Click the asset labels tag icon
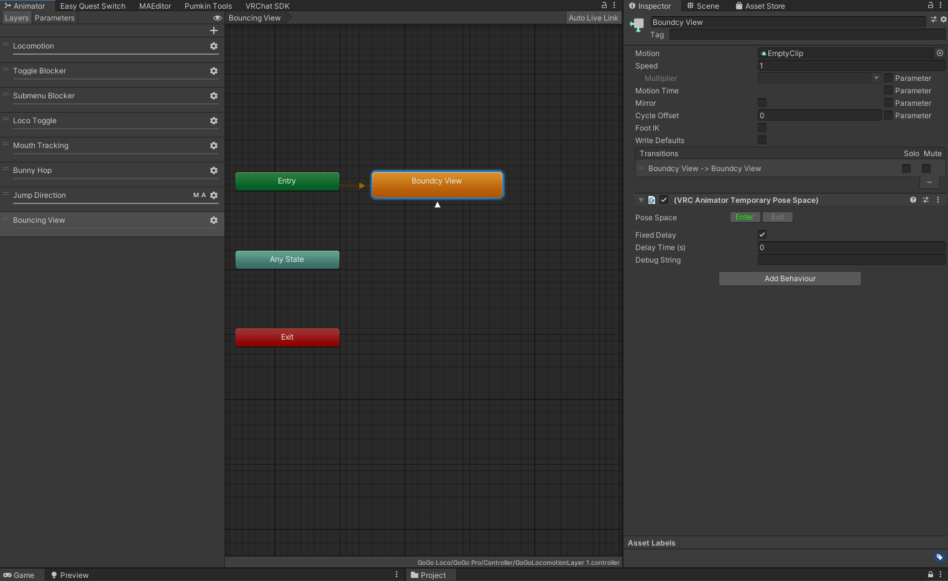The width and height of the screenshot is (948, 581). pos(939,557)
